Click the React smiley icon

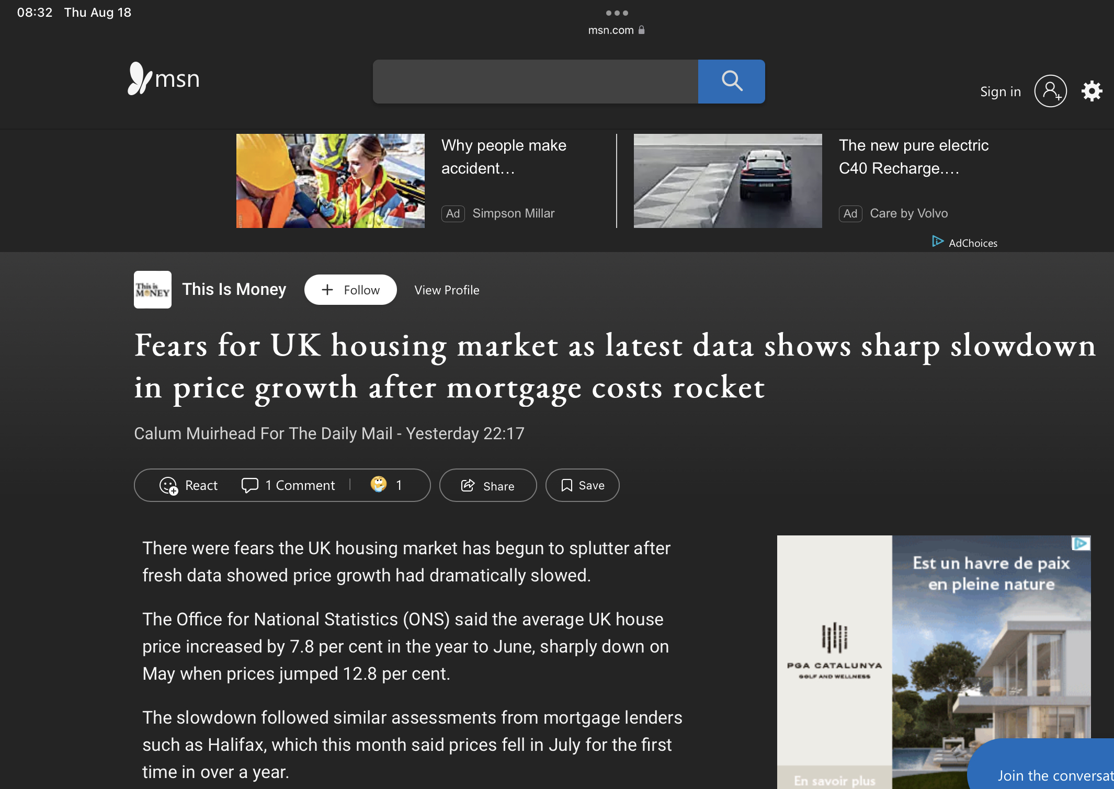pyautogui.click(x=168, y=486)
